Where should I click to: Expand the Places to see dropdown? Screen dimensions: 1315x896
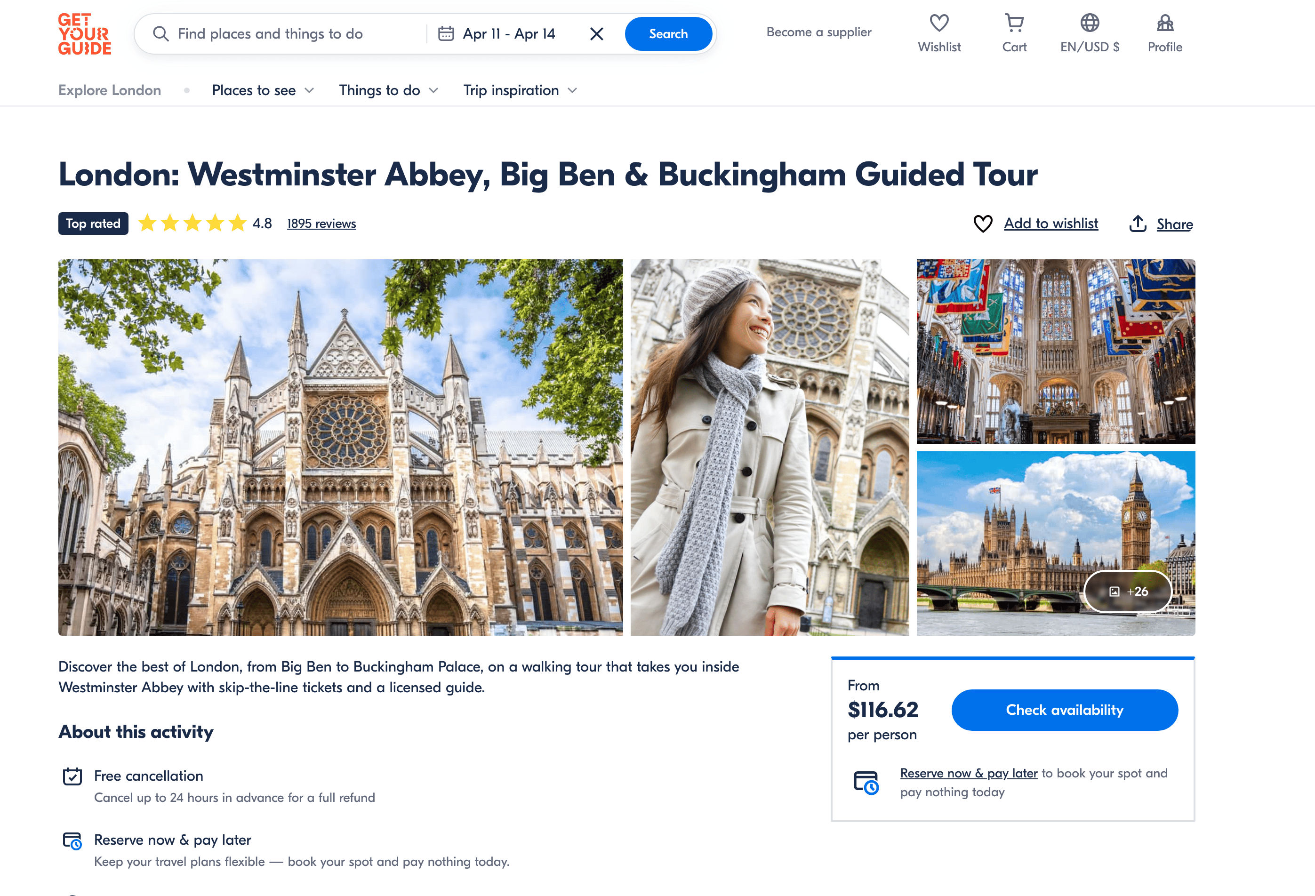click(263, 90)
